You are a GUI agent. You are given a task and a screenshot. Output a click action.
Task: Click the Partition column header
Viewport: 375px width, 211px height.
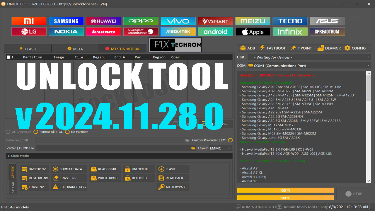pos(33,57)
